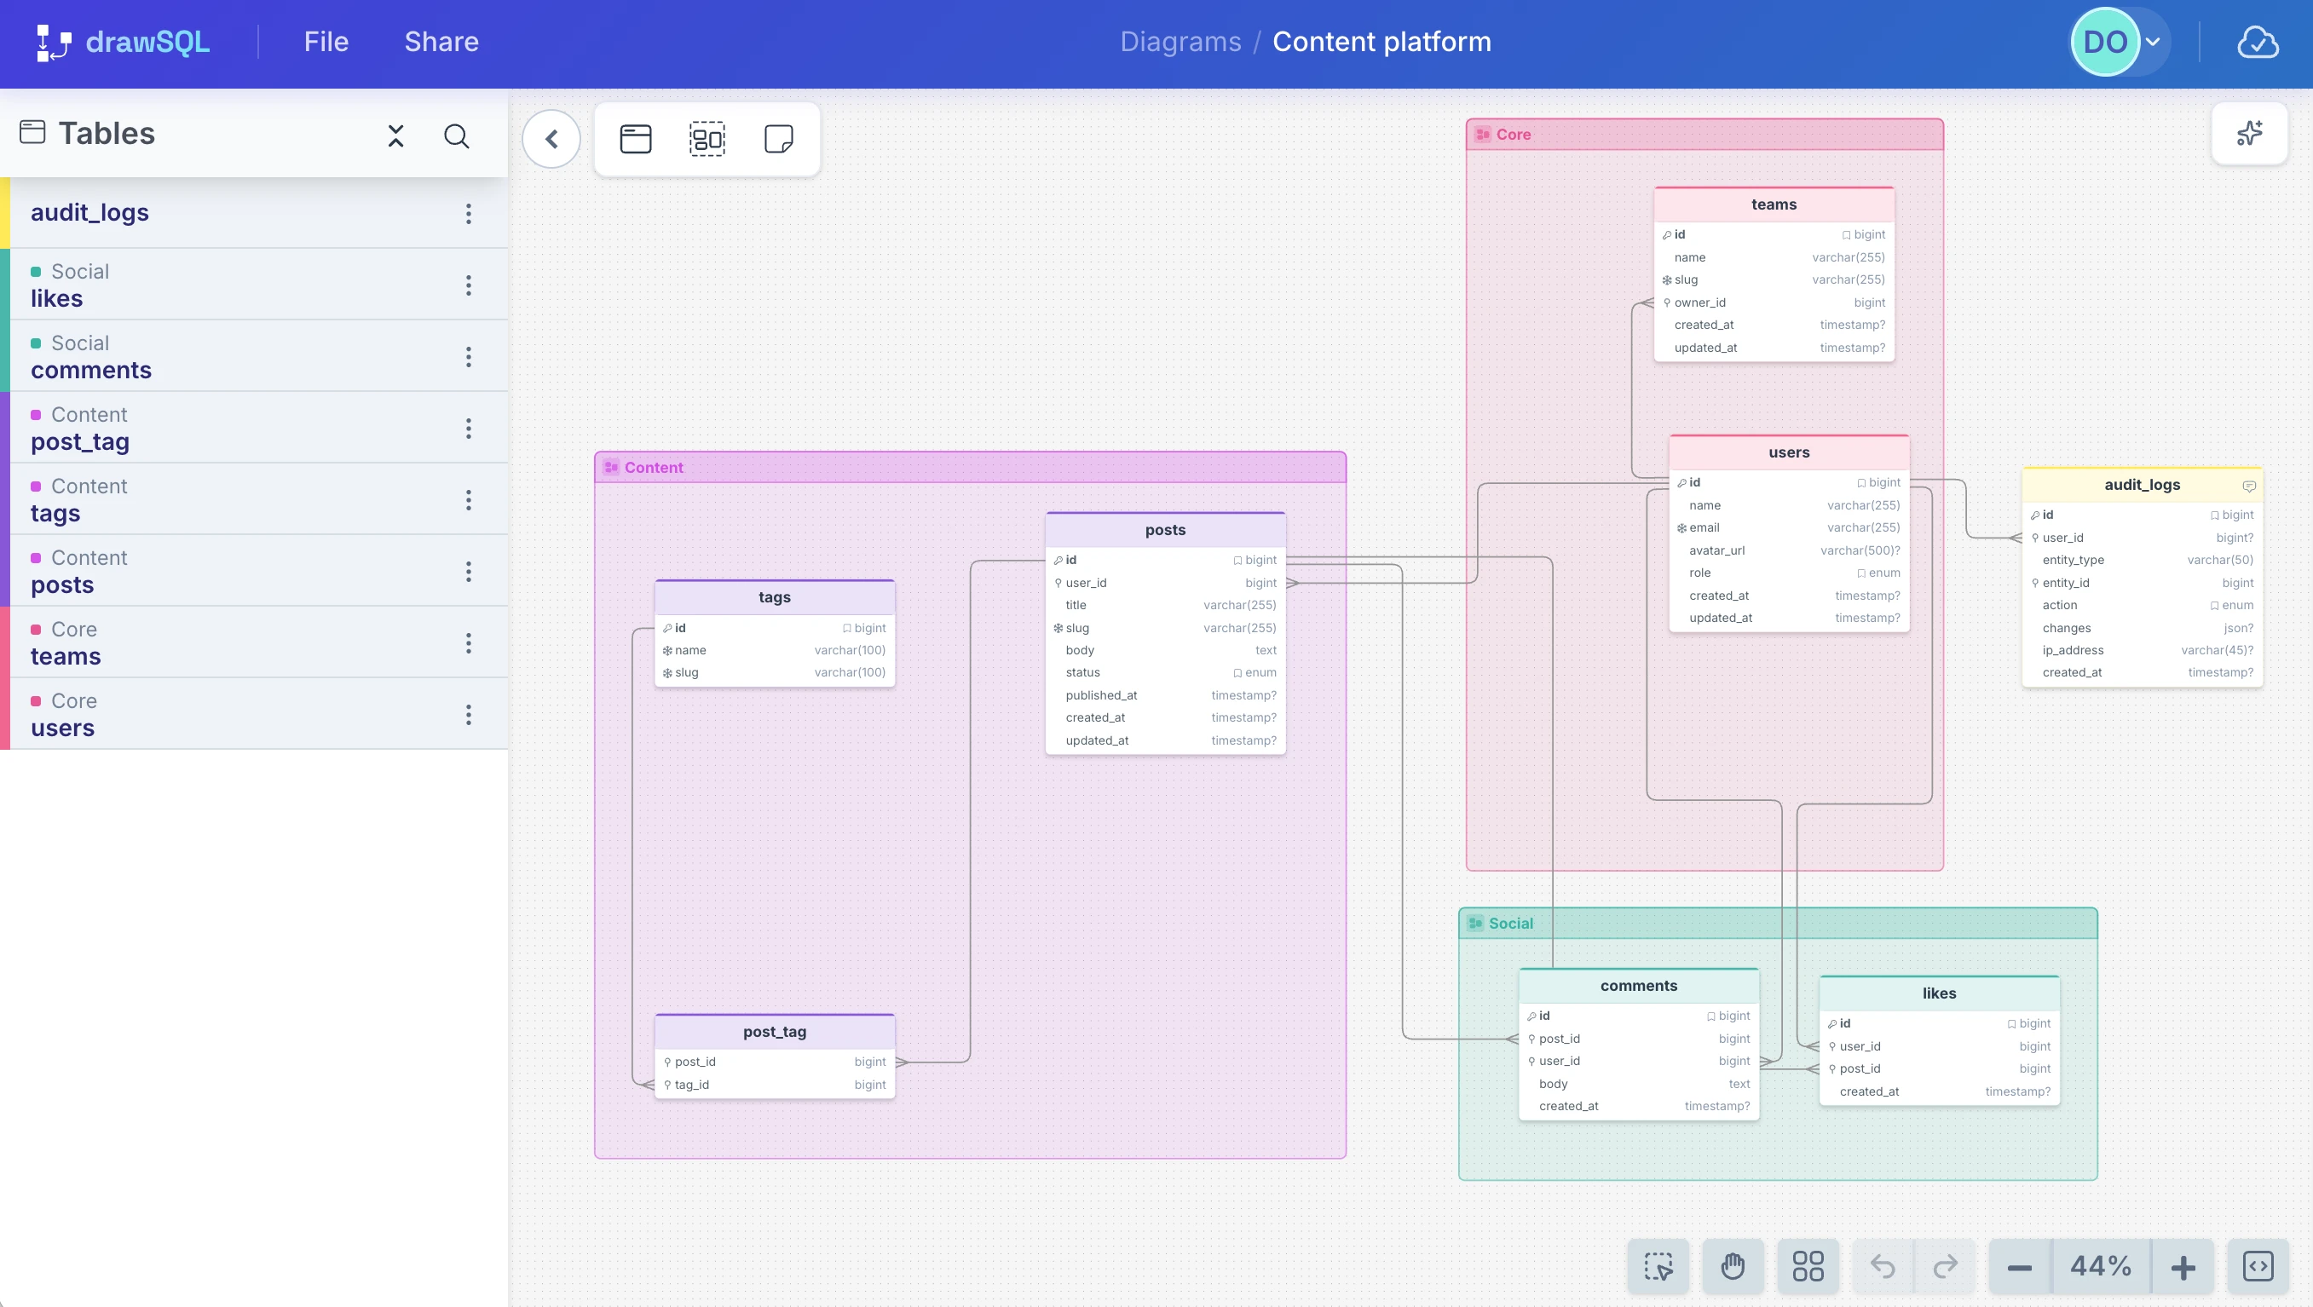Open the options menu for audit_logs table

(469, 214)
